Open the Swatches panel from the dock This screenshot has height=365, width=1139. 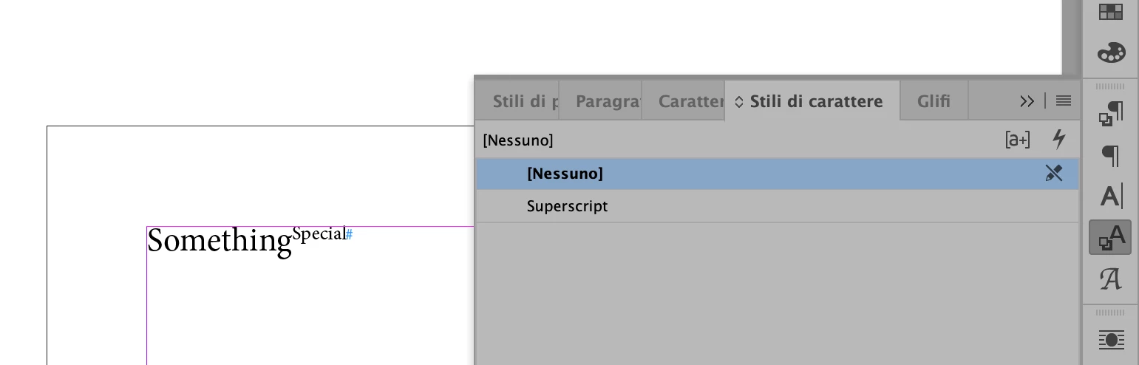1110,11
